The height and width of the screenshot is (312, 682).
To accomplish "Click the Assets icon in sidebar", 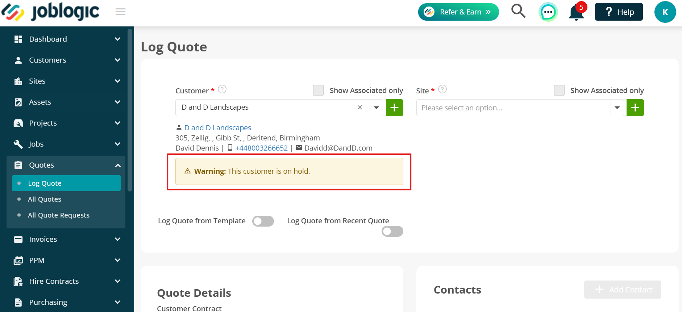I will tap(18, 102).
